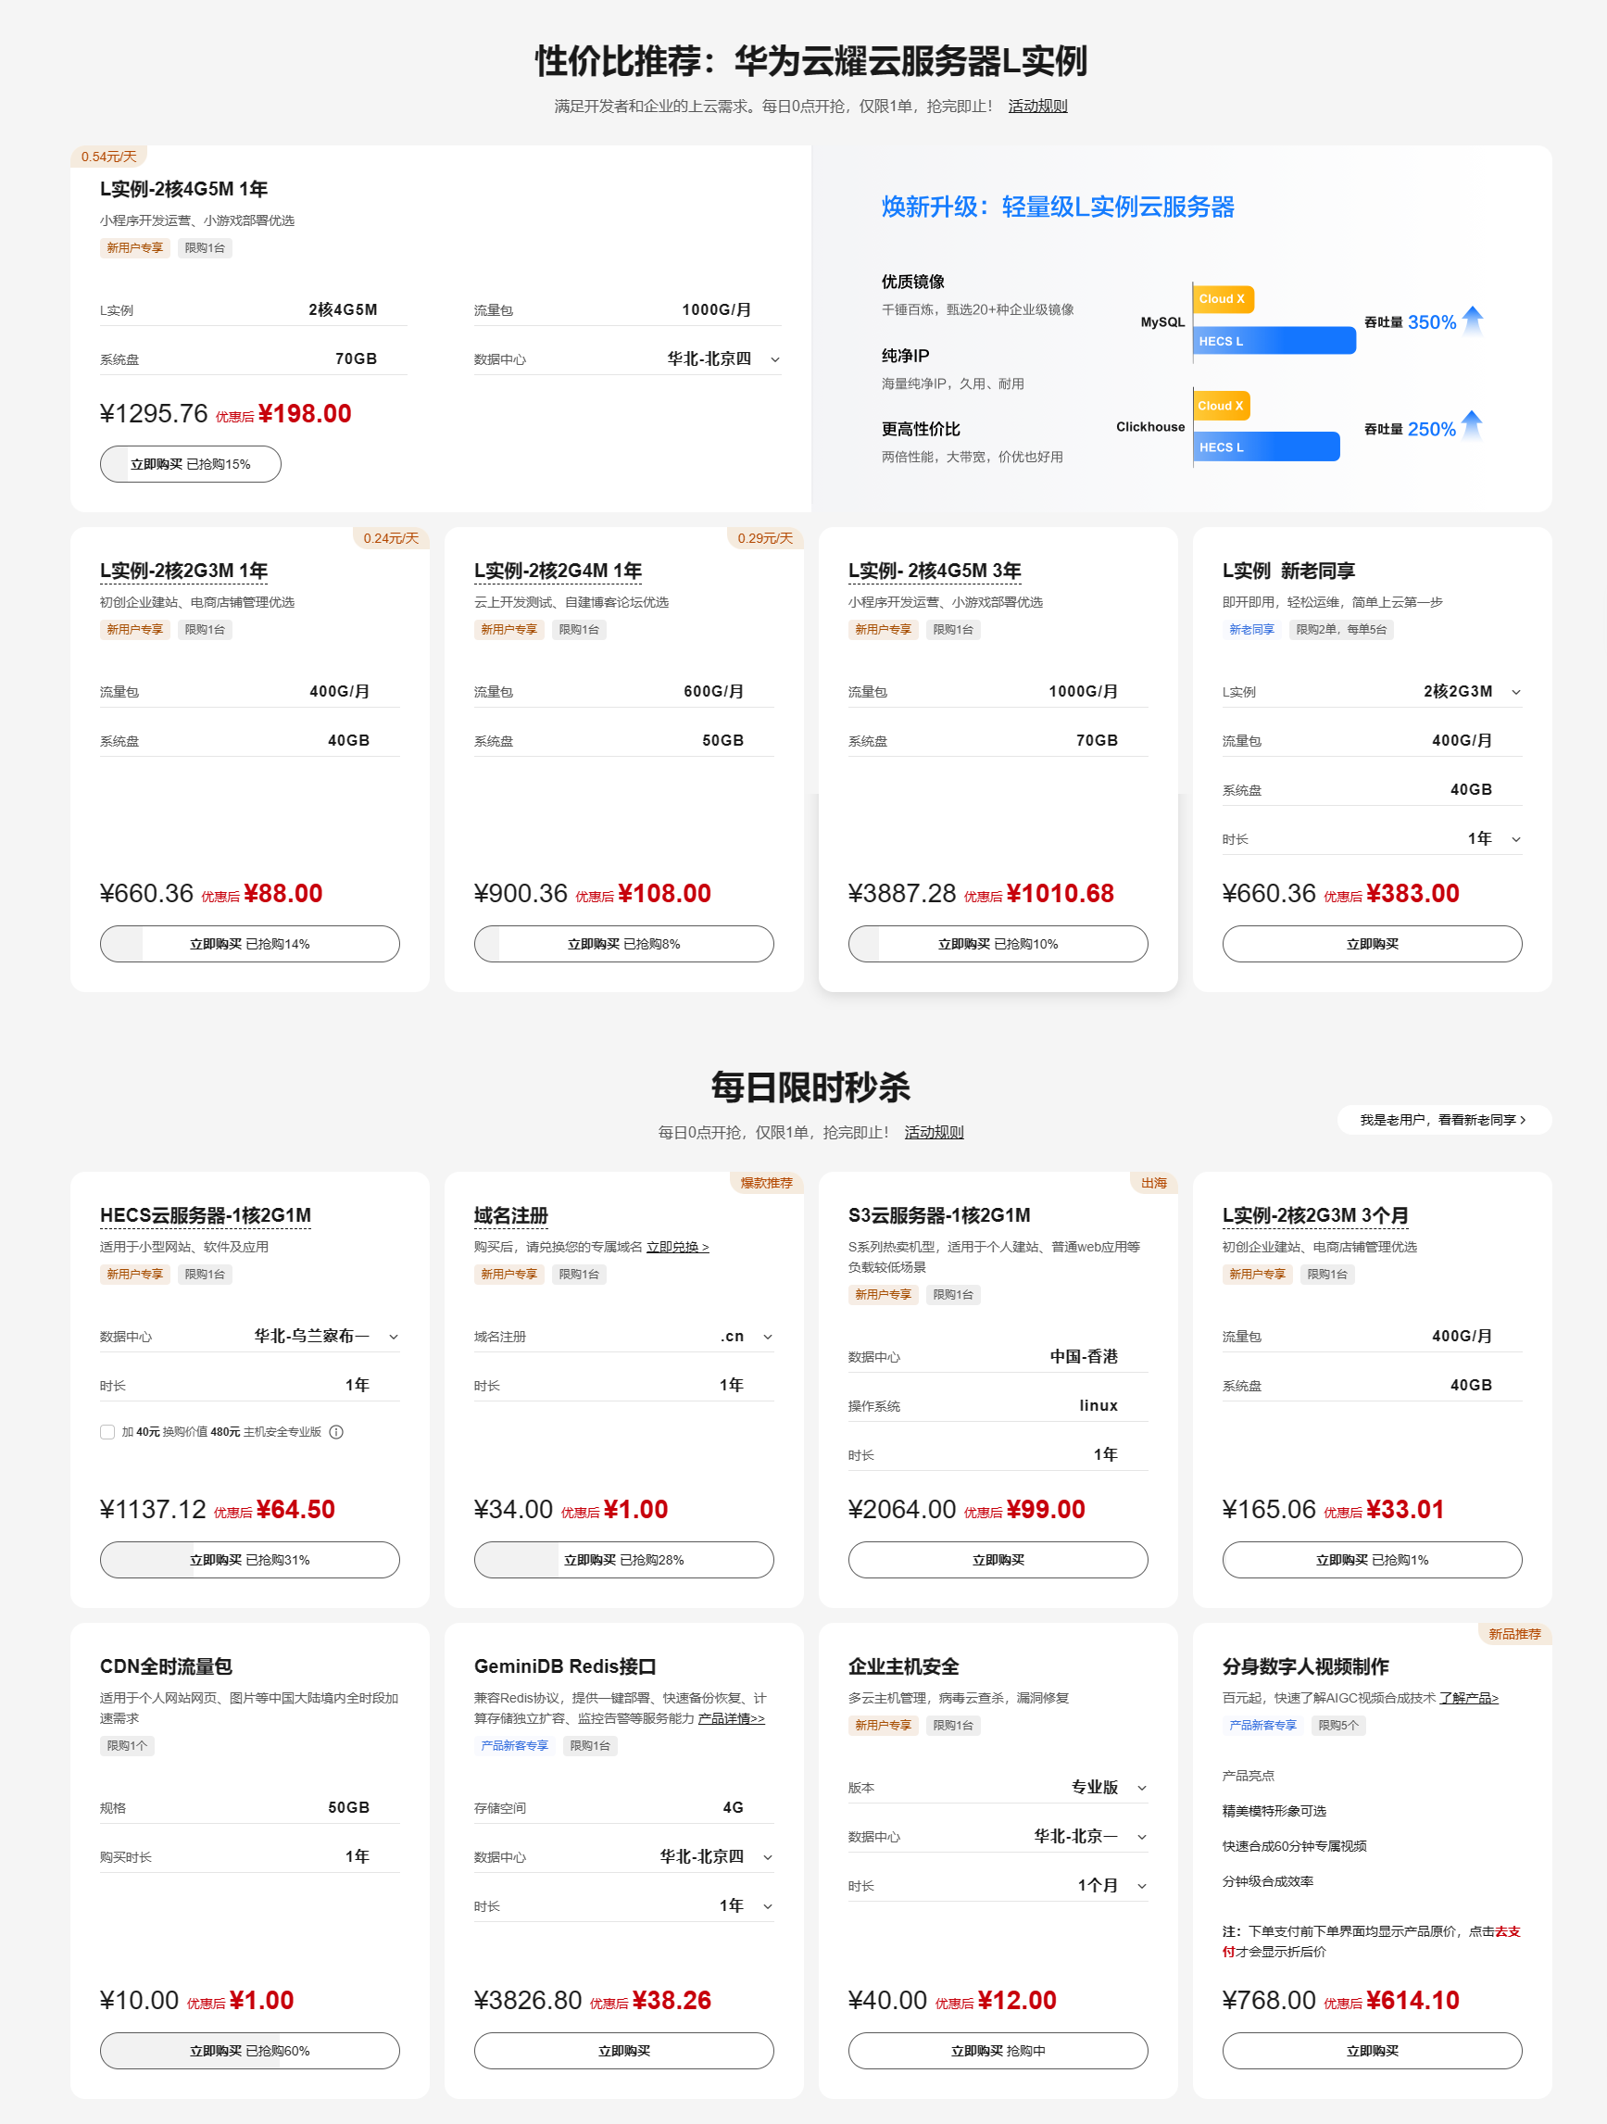Viewport: 1607px width, 2124px height.
Task: Click discounted price ¥198.00
Action: [x=306, y=414]
